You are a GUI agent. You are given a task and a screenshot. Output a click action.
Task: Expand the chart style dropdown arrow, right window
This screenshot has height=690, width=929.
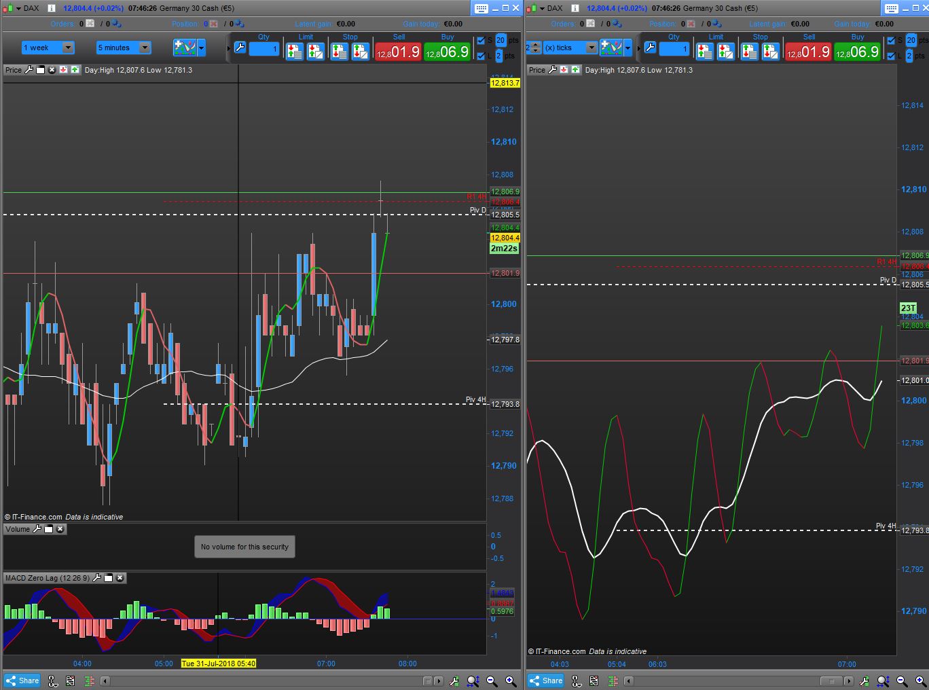[x=627, y=48]
